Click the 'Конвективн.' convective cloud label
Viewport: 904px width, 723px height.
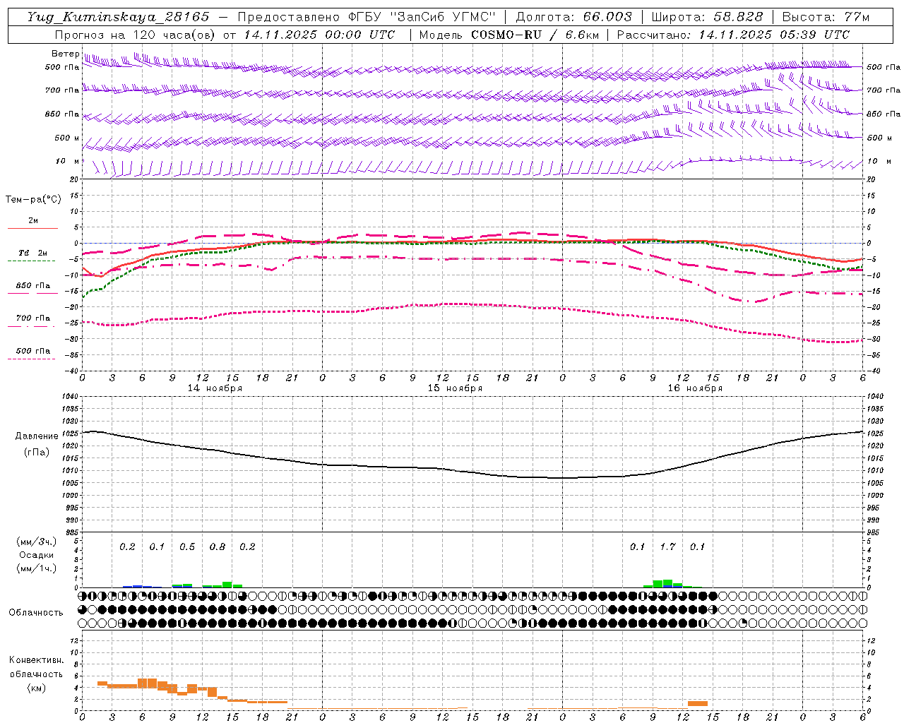36,660
